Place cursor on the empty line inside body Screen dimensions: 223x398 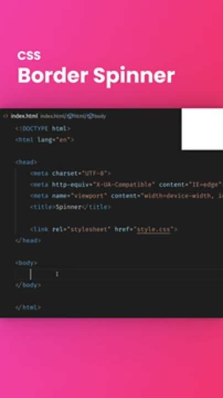tap(119, 274)
